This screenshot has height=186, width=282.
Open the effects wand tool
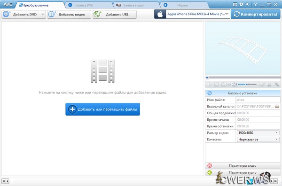pos(276,85)
